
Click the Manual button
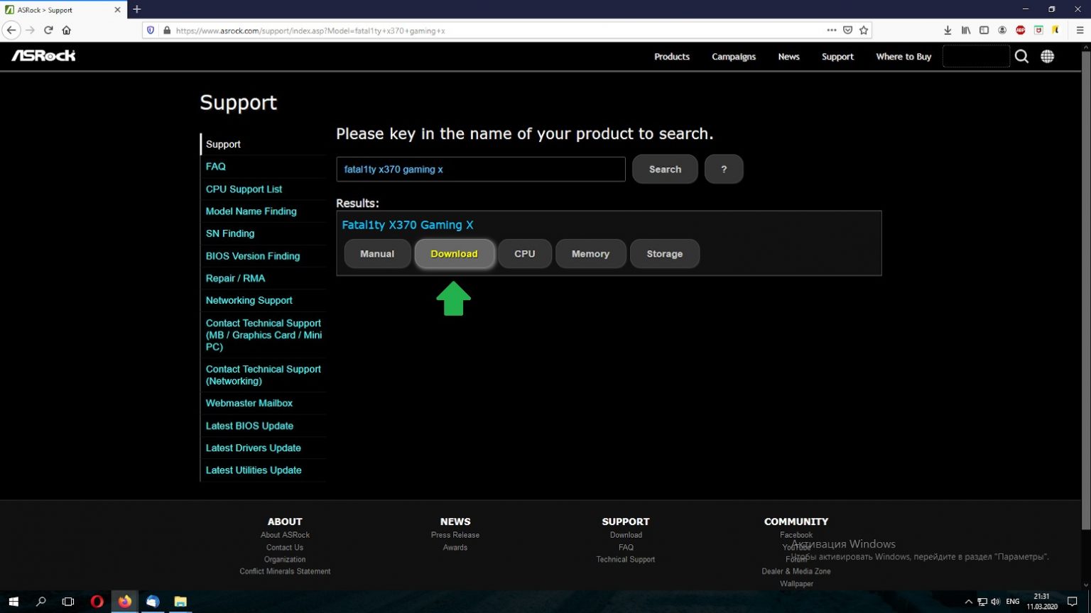click(377, 254)
